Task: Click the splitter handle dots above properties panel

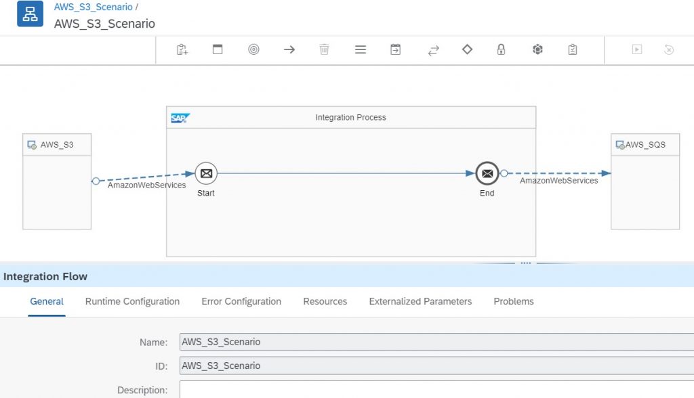Action: (525, 263)
